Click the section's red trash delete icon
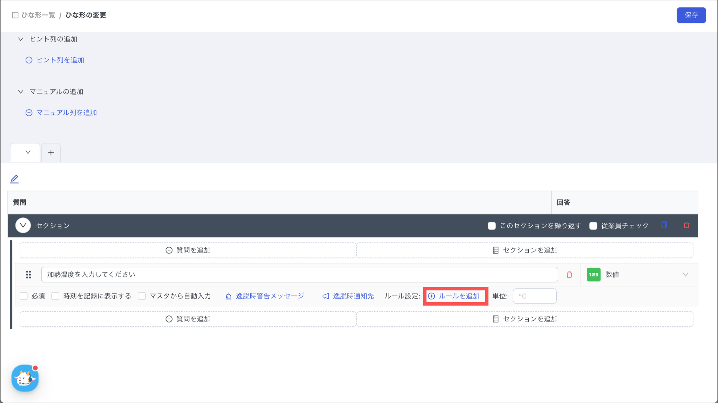This screenshot has height=403, width=718. (686, 225)
